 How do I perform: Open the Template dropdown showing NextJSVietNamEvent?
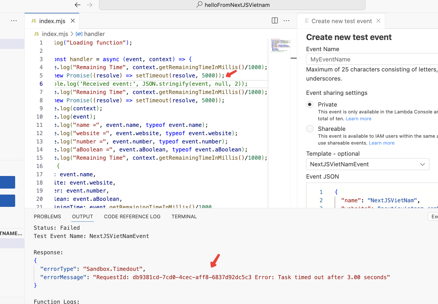pyautogui.click(x=367, y=164)
